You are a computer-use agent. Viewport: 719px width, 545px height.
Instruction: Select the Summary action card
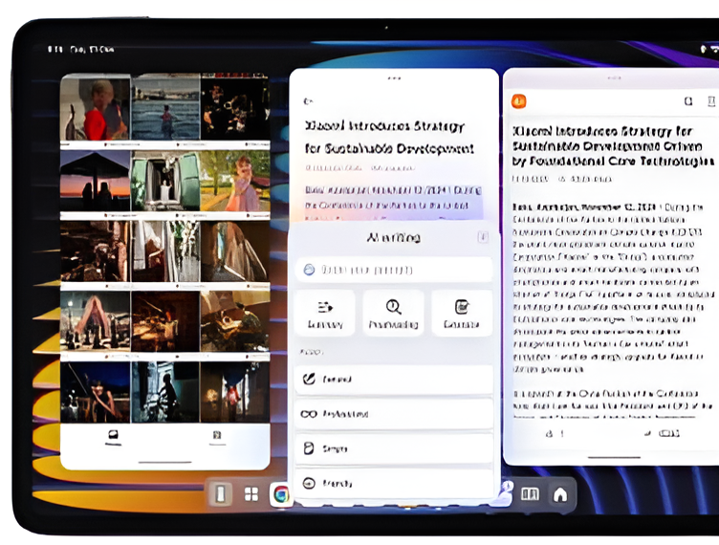(325, 313)
